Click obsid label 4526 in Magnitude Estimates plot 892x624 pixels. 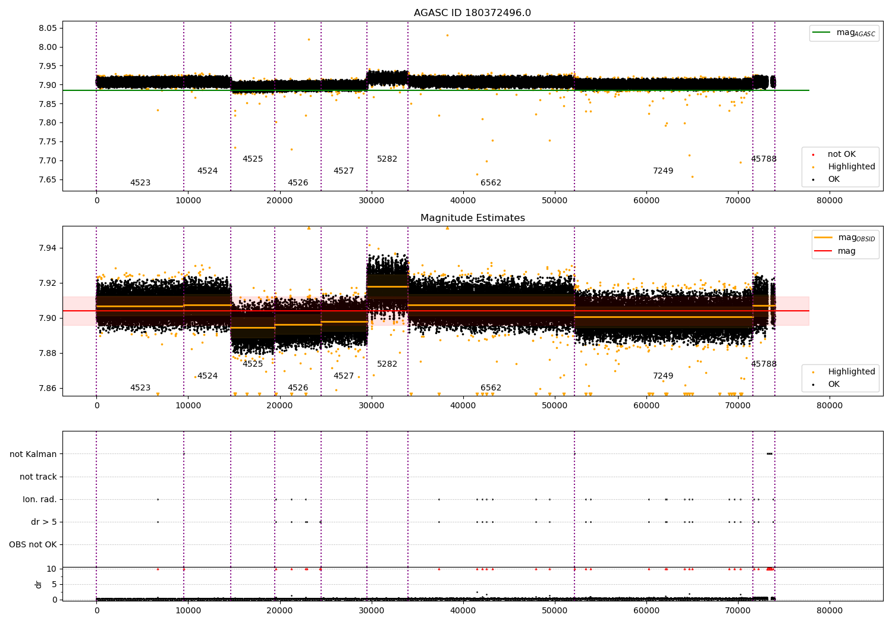(x=298, y=388)
